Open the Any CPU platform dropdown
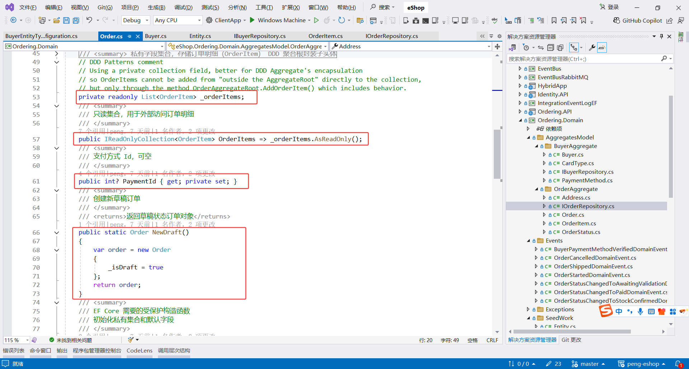This screenshot has height=369, width=689. pyautogui.click(x=178, y=20)
